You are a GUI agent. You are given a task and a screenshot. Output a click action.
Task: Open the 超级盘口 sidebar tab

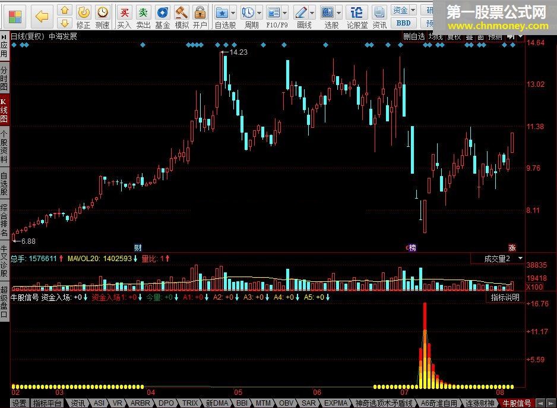tap(4, 302)
